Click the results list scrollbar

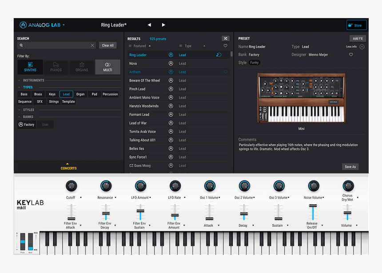(231, 54)
